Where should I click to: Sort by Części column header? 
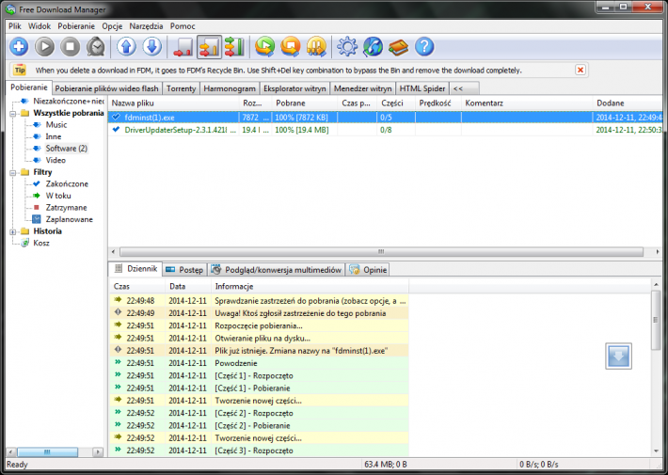click(396, 103)
